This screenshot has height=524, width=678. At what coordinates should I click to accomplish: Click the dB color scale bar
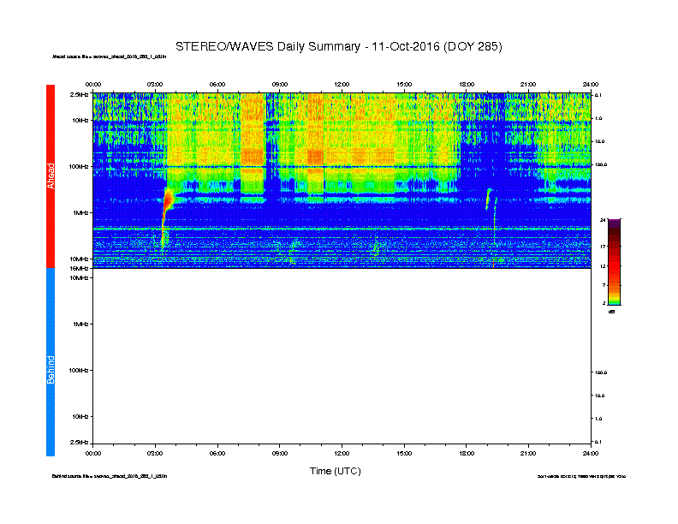614,262
